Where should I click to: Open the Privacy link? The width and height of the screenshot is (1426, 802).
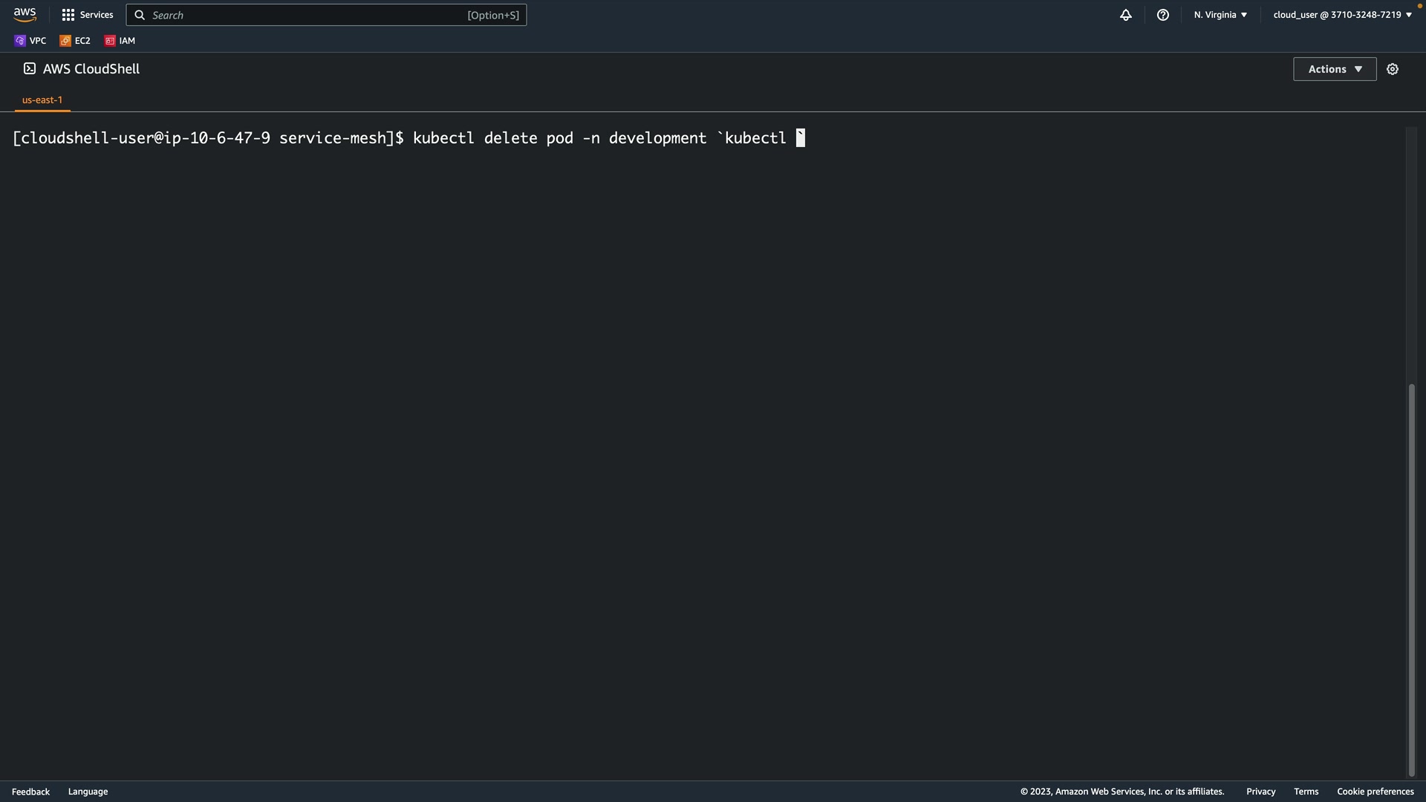coord(1260,792)
